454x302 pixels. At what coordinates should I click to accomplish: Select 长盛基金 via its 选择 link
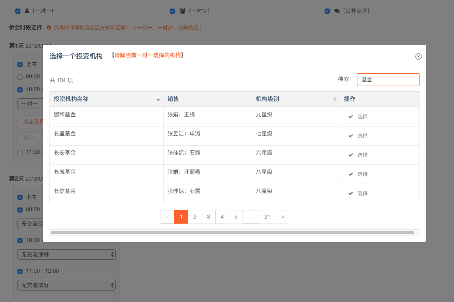pyautogui.click(x=363, y=135)
